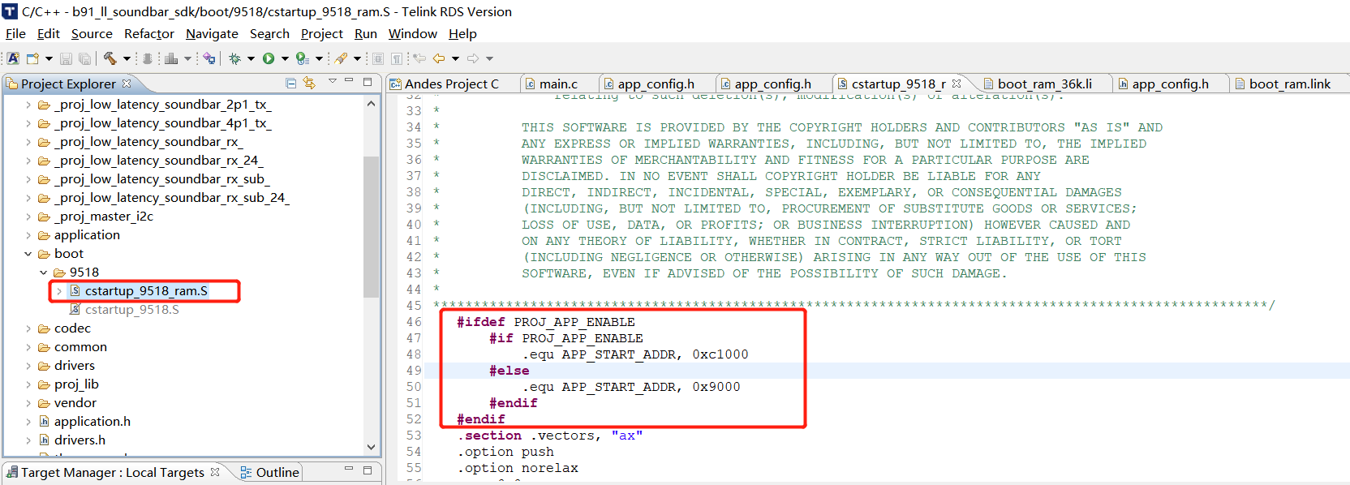1350x485 pixels.
Task: Toggle Show Whitespace Characters pilcrow icon
Action: (x=396, y=58)
